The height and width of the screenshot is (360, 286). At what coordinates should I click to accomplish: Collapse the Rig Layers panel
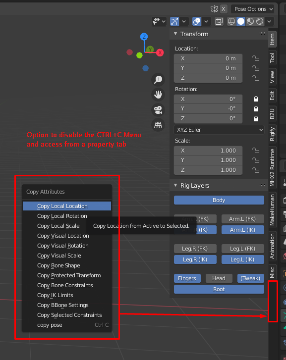click(x=175, y=185)
